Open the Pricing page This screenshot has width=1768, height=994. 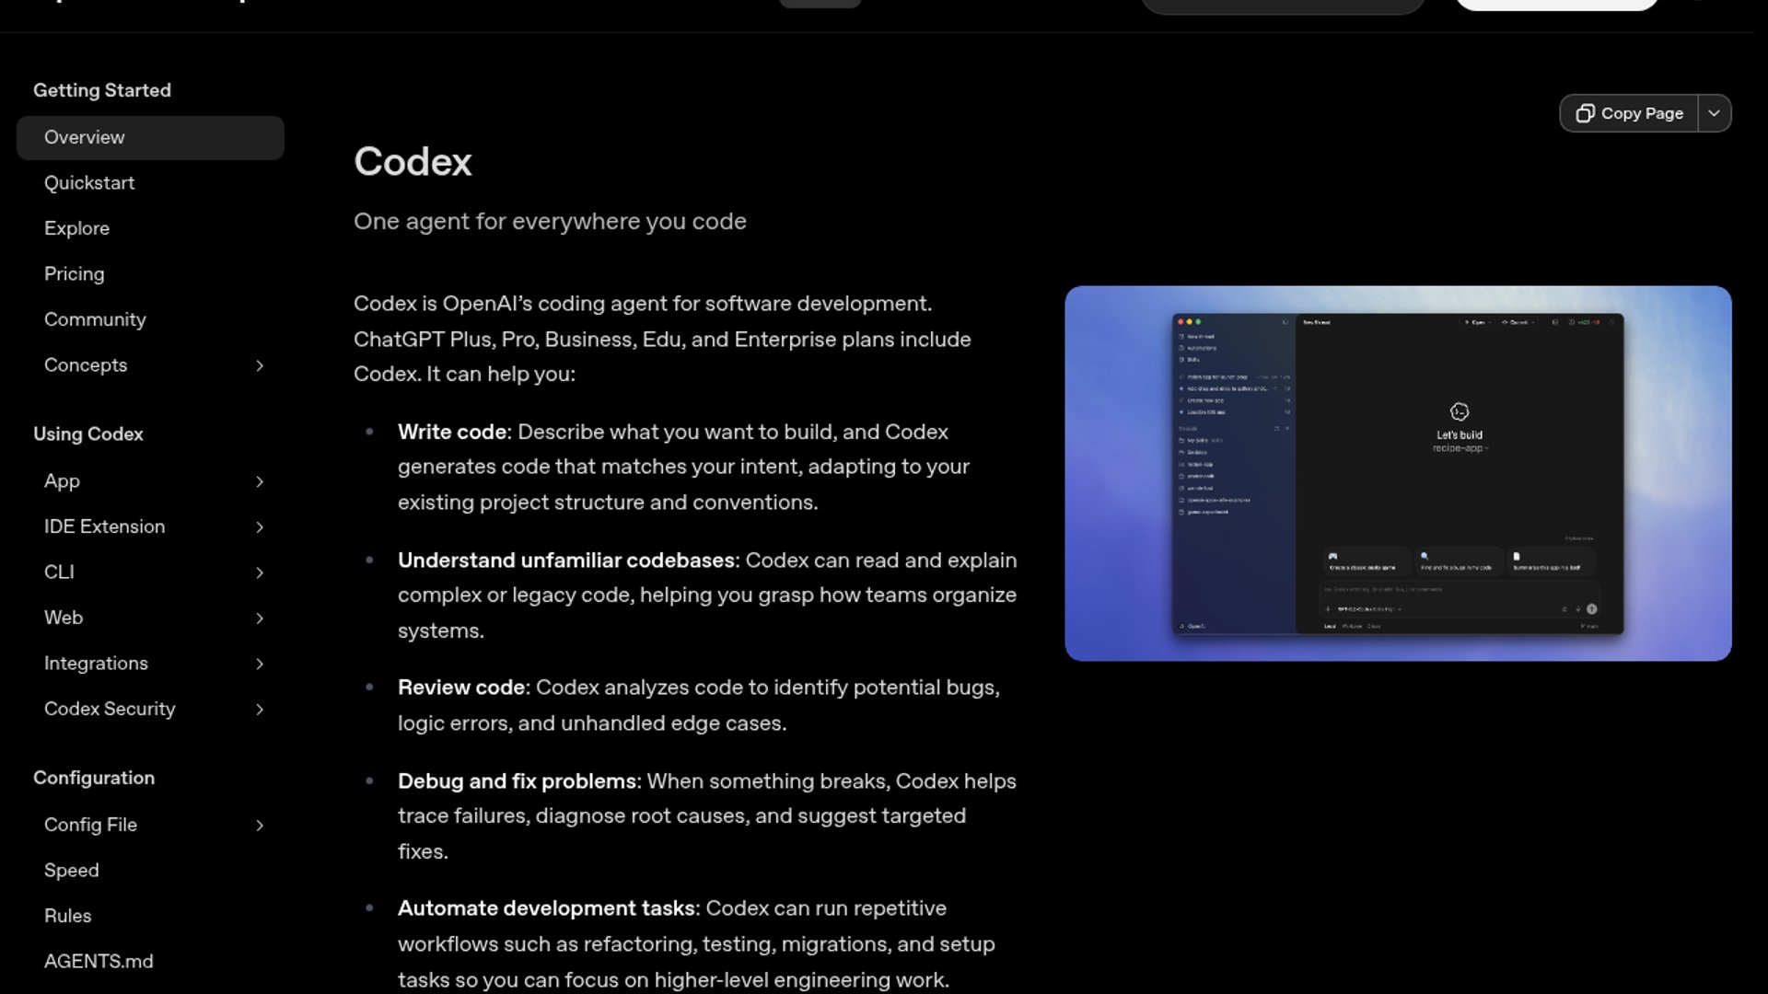point(74,274)
